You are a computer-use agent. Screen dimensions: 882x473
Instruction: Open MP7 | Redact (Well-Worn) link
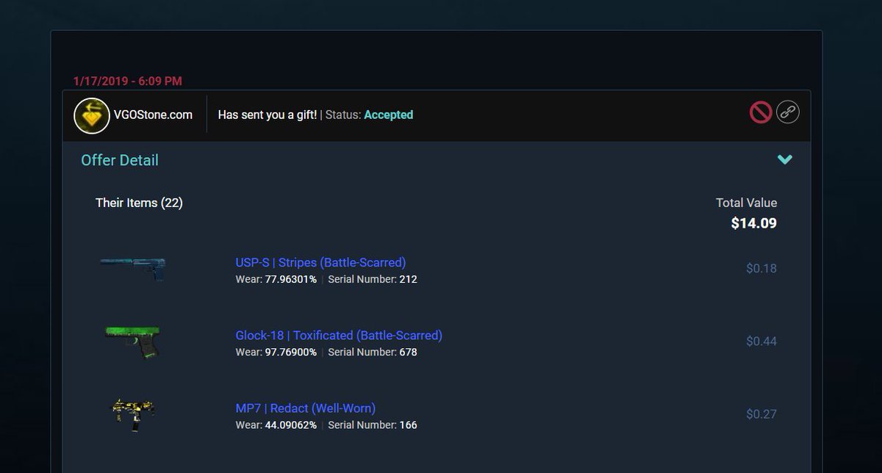point(305,408)
